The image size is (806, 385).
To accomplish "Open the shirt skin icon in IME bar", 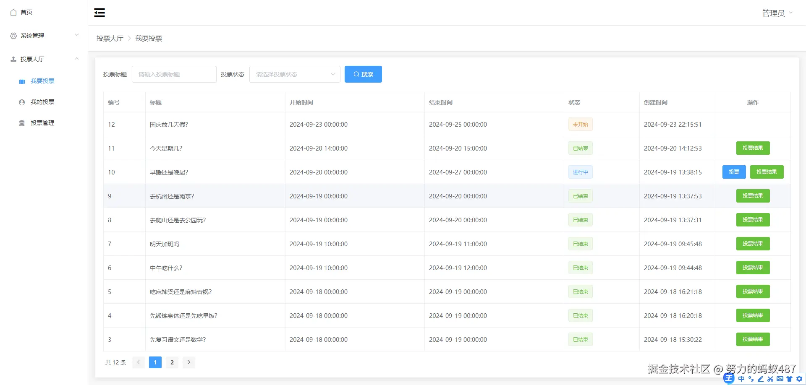I will [790, 379].
